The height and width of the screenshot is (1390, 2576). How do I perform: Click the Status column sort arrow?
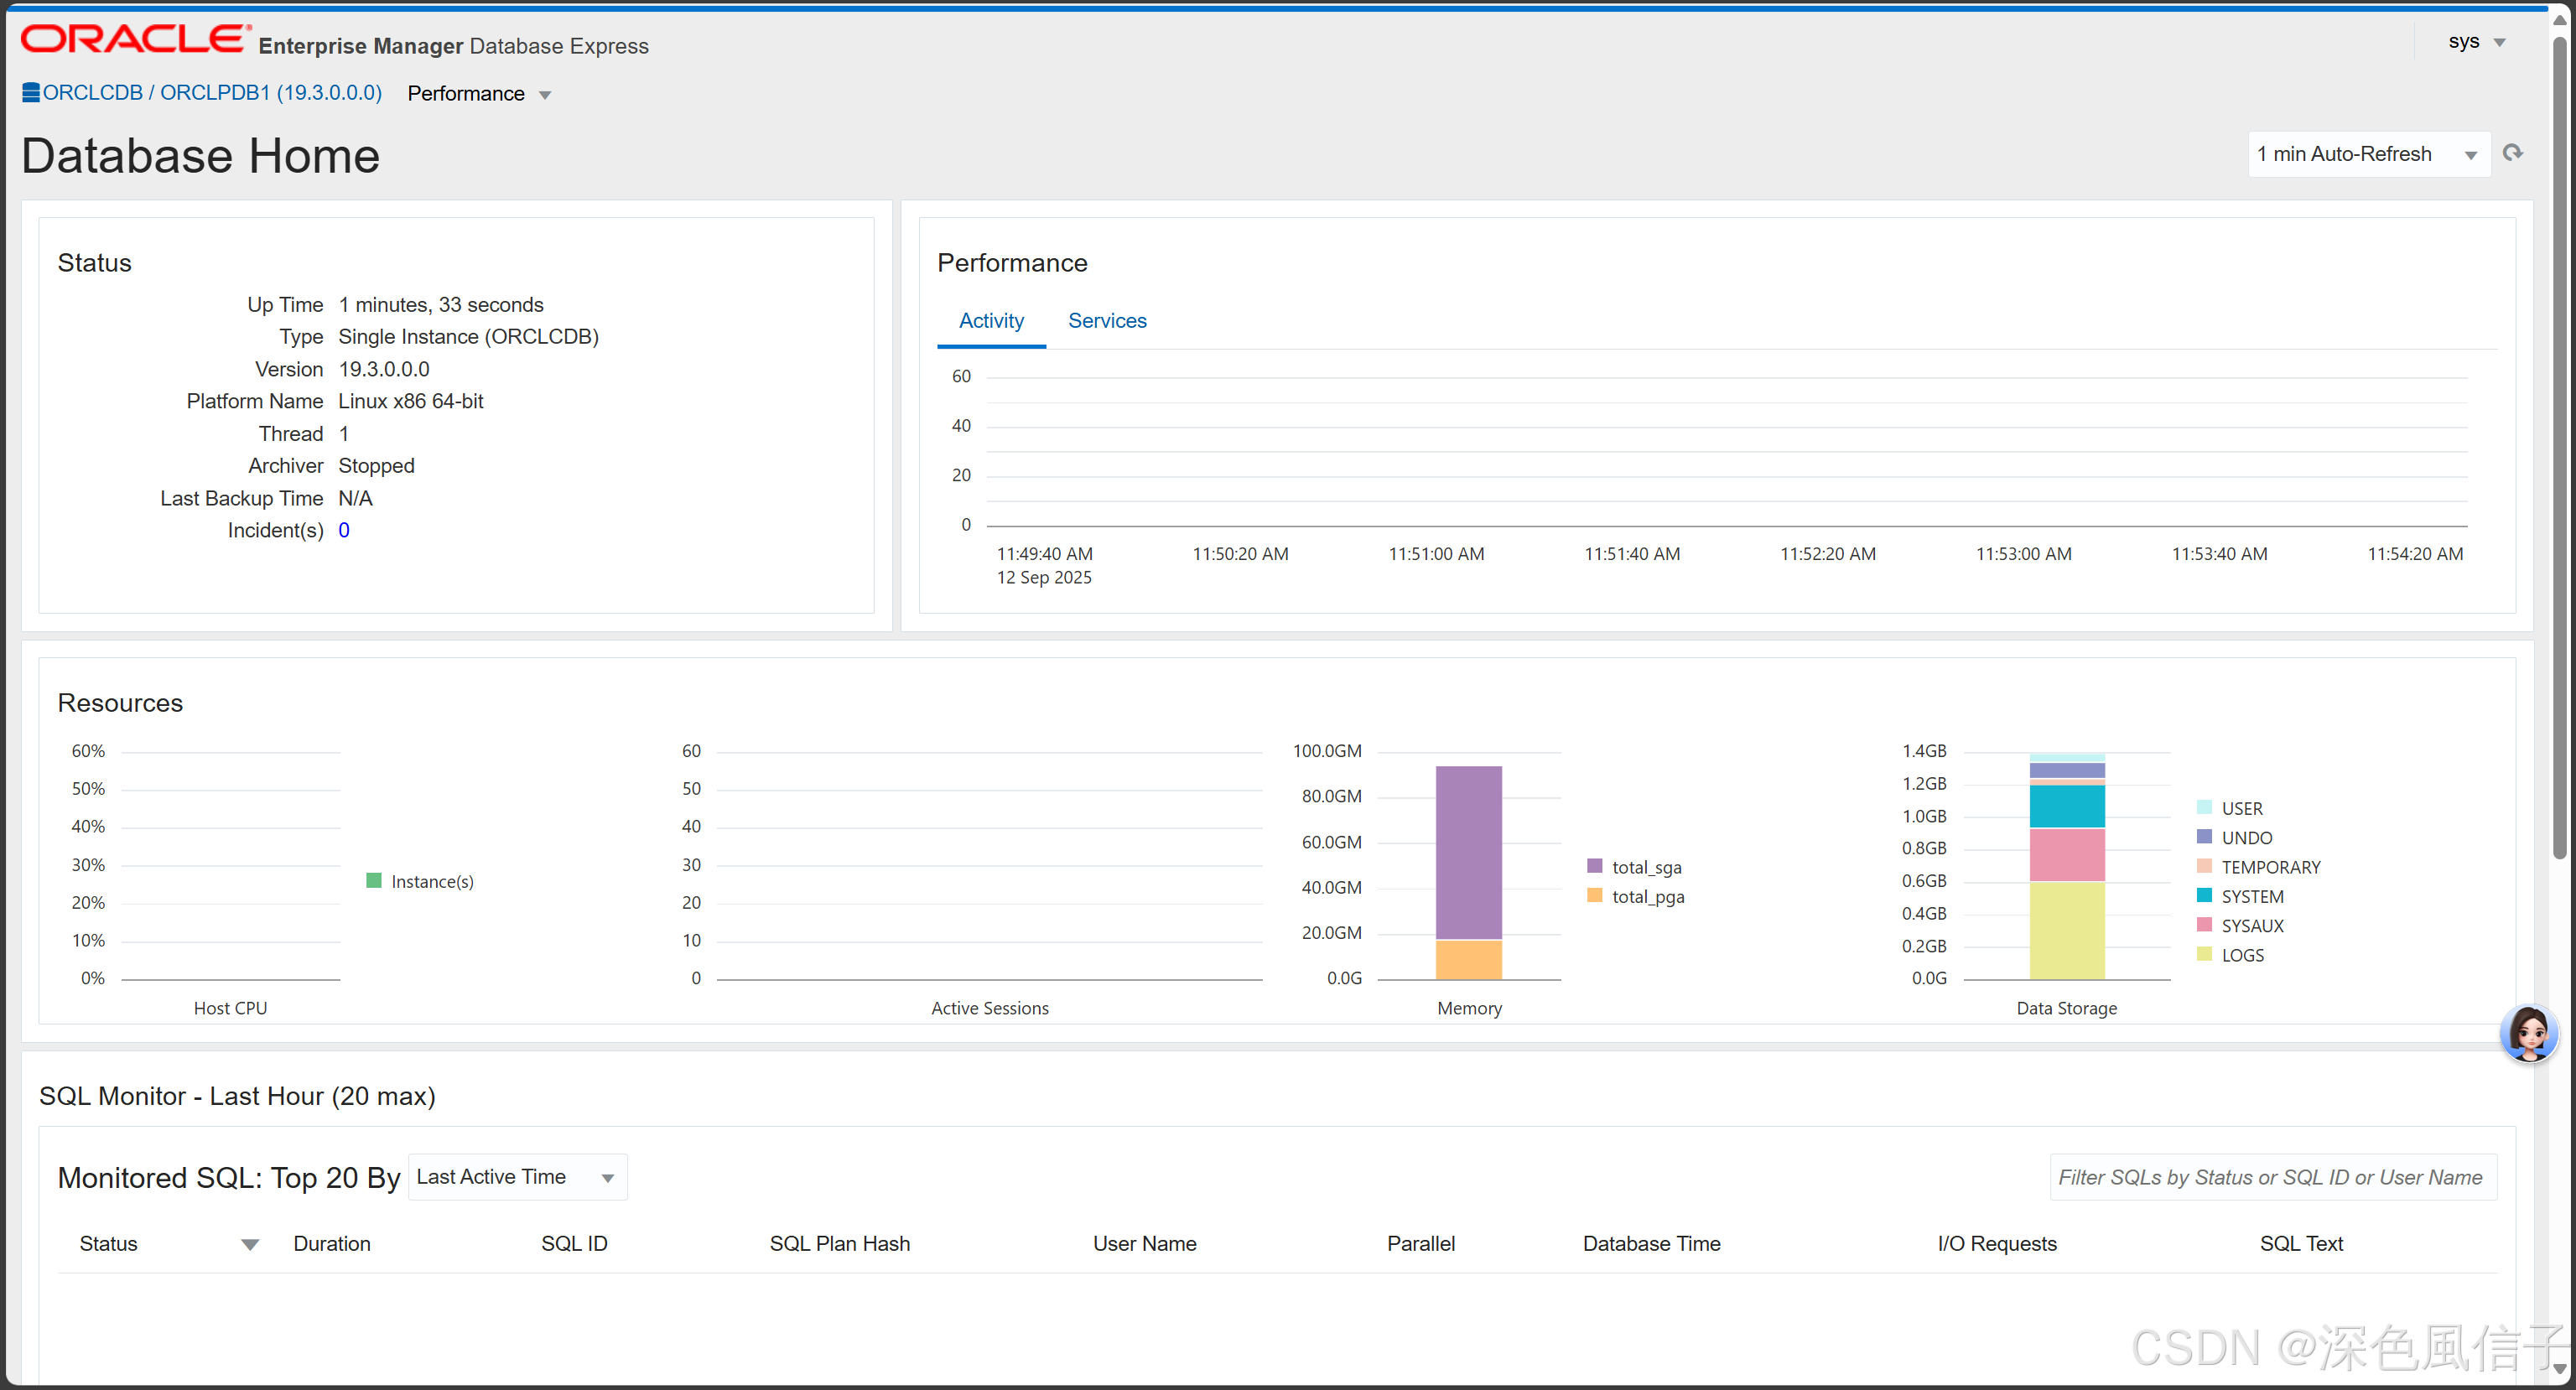250,1245
